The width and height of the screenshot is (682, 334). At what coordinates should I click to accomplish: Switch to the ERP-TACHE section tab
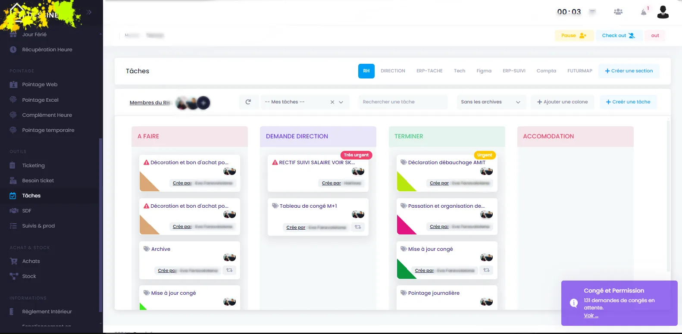click(x=429, y=71)
